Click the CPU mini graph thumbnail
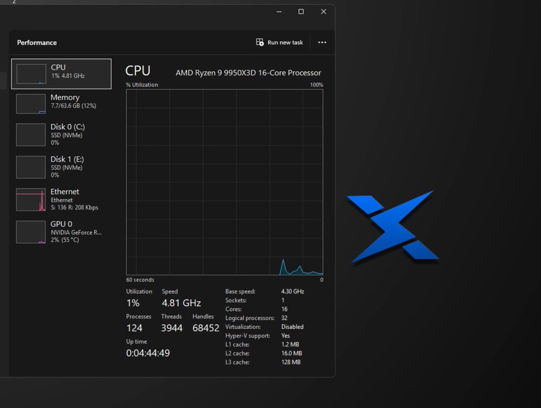 (31, 74)
